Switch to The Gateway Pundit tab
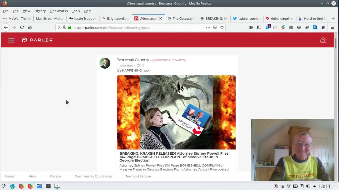 point(181,18)
